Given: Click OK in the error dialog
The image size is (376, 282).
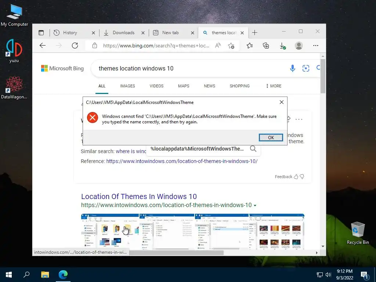Looking at the screenshot, I should point(271,137).
